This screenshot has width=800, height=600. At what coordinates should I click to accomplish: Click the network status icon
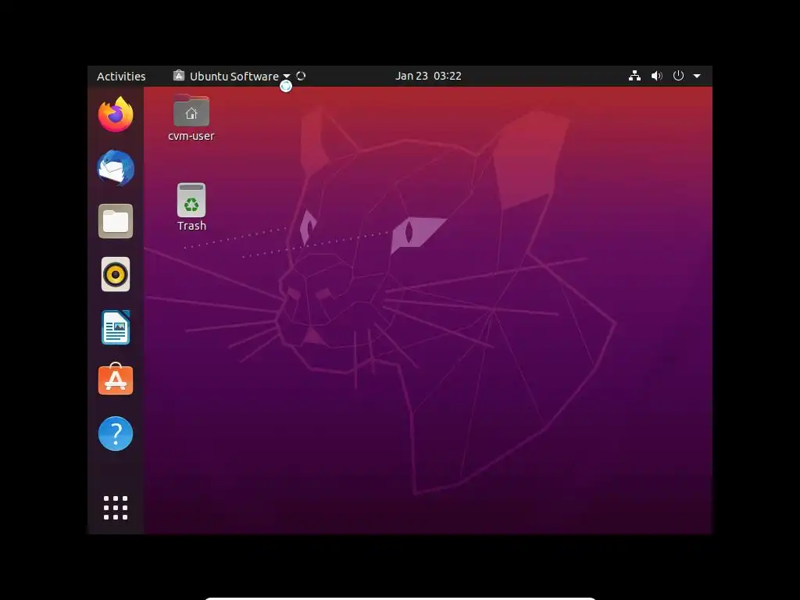[634, 76]
